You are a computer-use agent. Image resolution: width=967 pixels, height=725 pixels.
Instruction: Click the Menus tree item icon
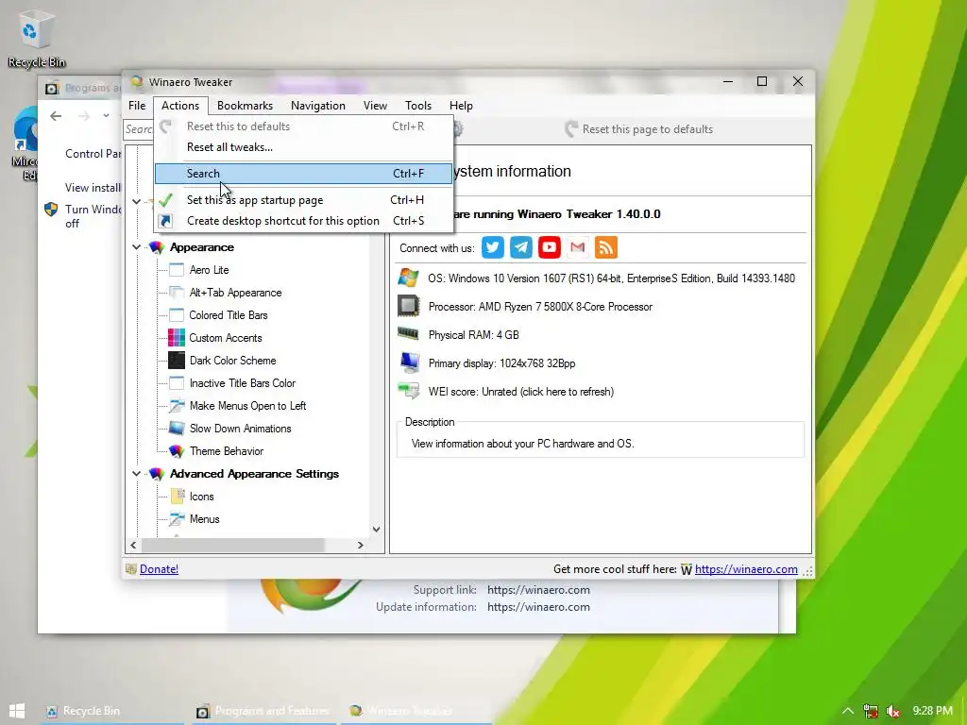pos(177,519)
